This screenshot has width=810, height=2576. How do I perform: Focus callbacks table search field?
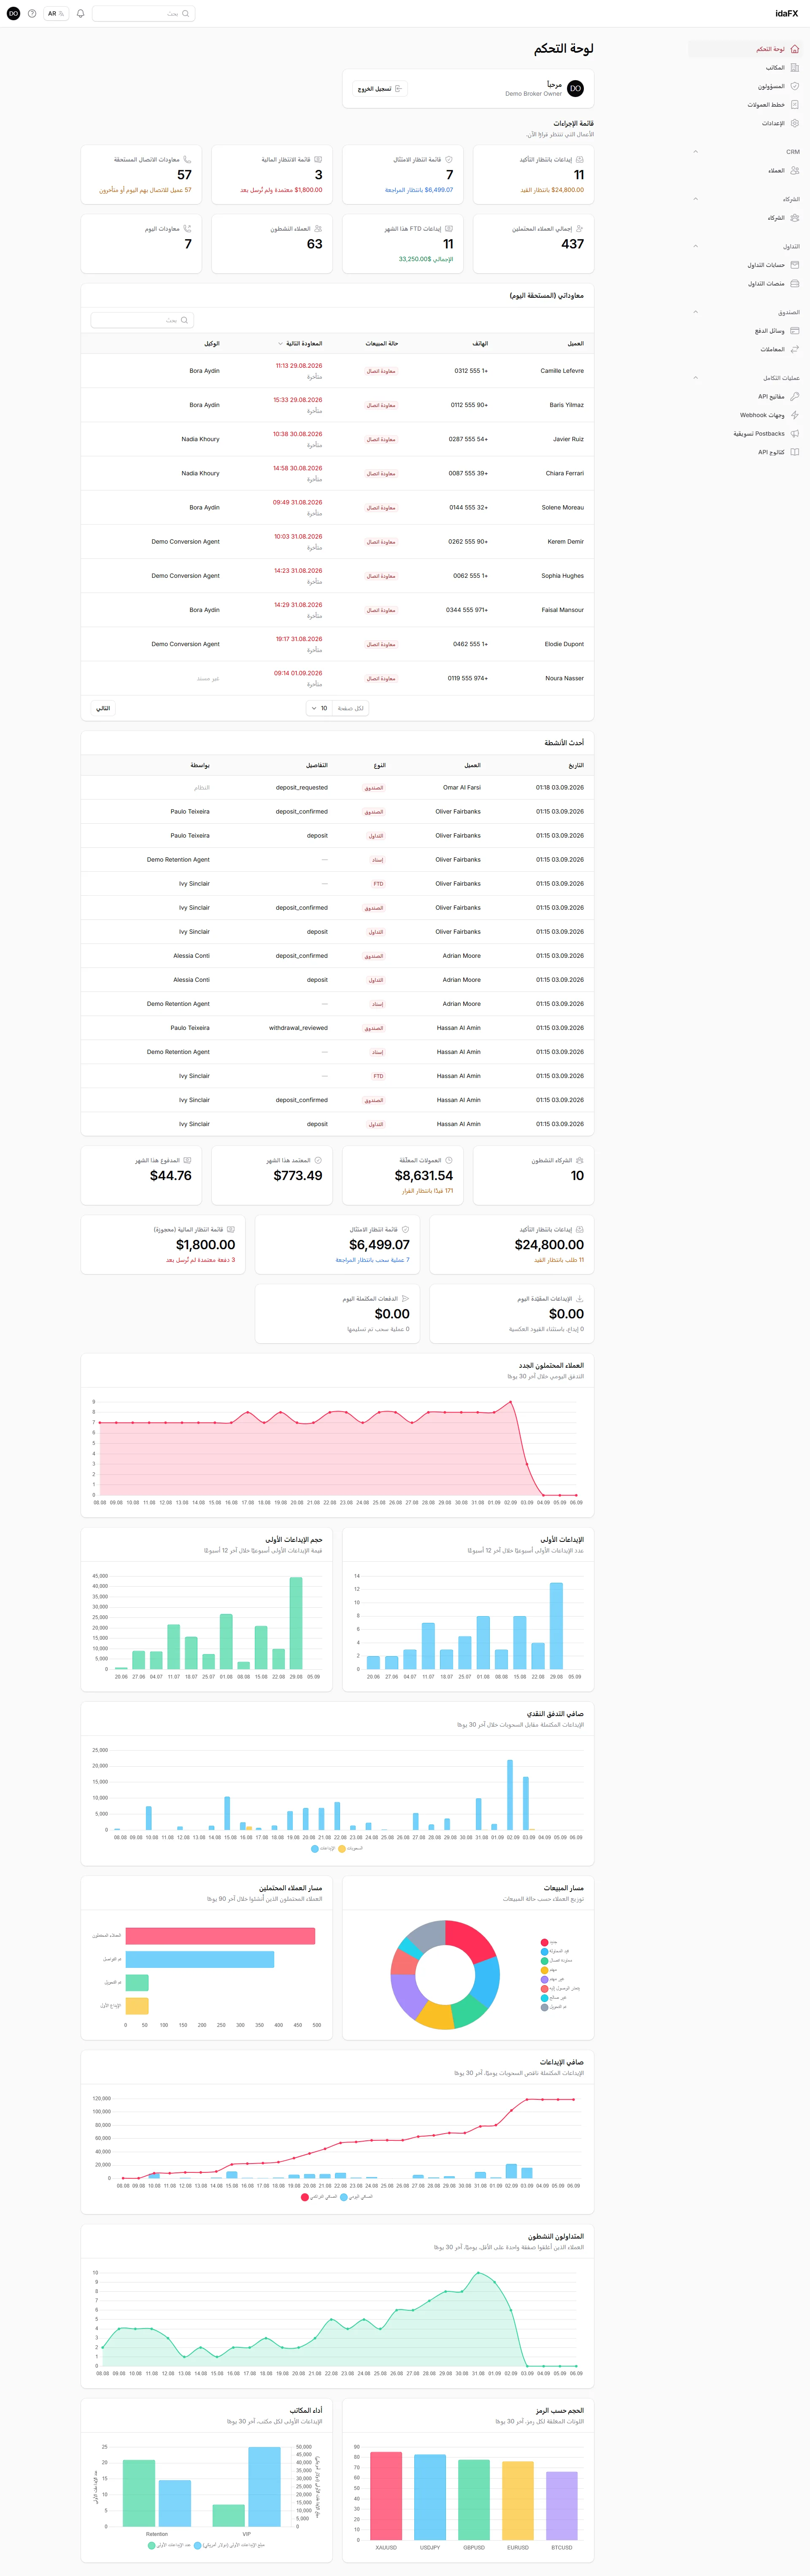tap(142, 320)
